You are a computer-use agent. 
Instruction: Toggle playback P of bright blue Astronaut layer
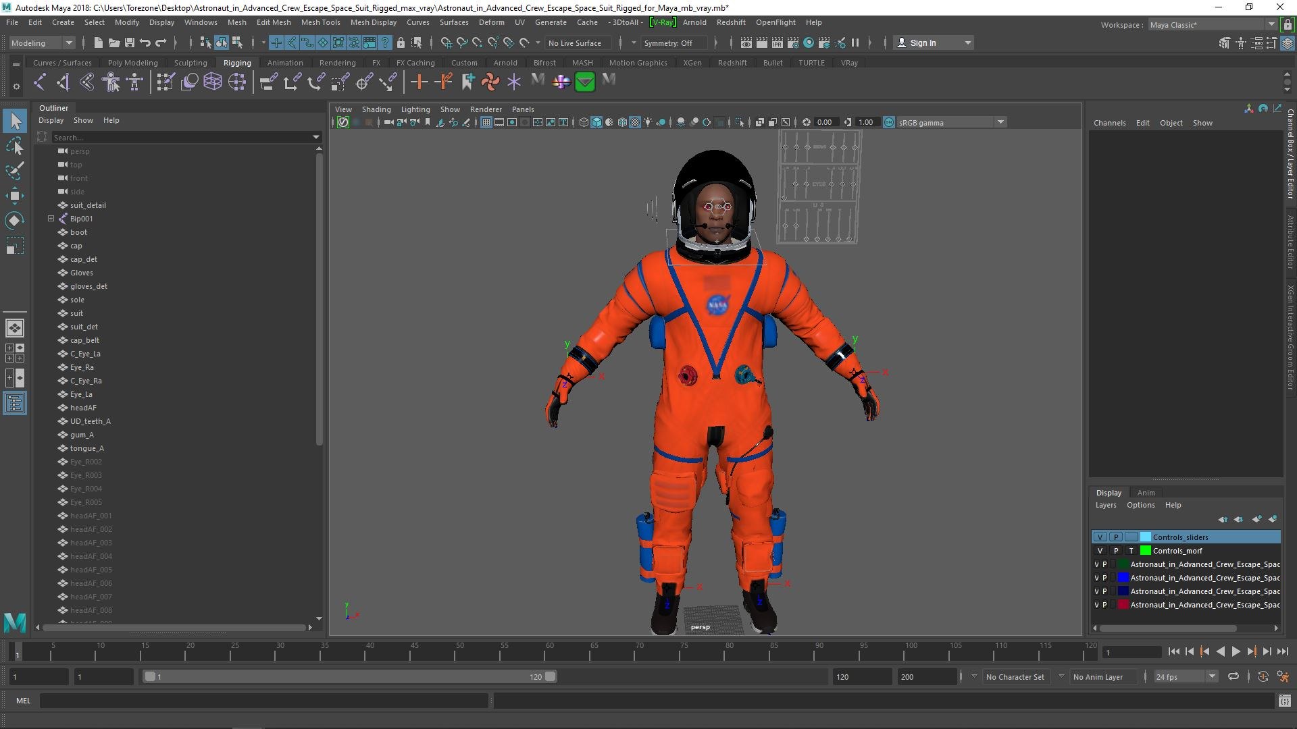click(x=1105, y=578)
